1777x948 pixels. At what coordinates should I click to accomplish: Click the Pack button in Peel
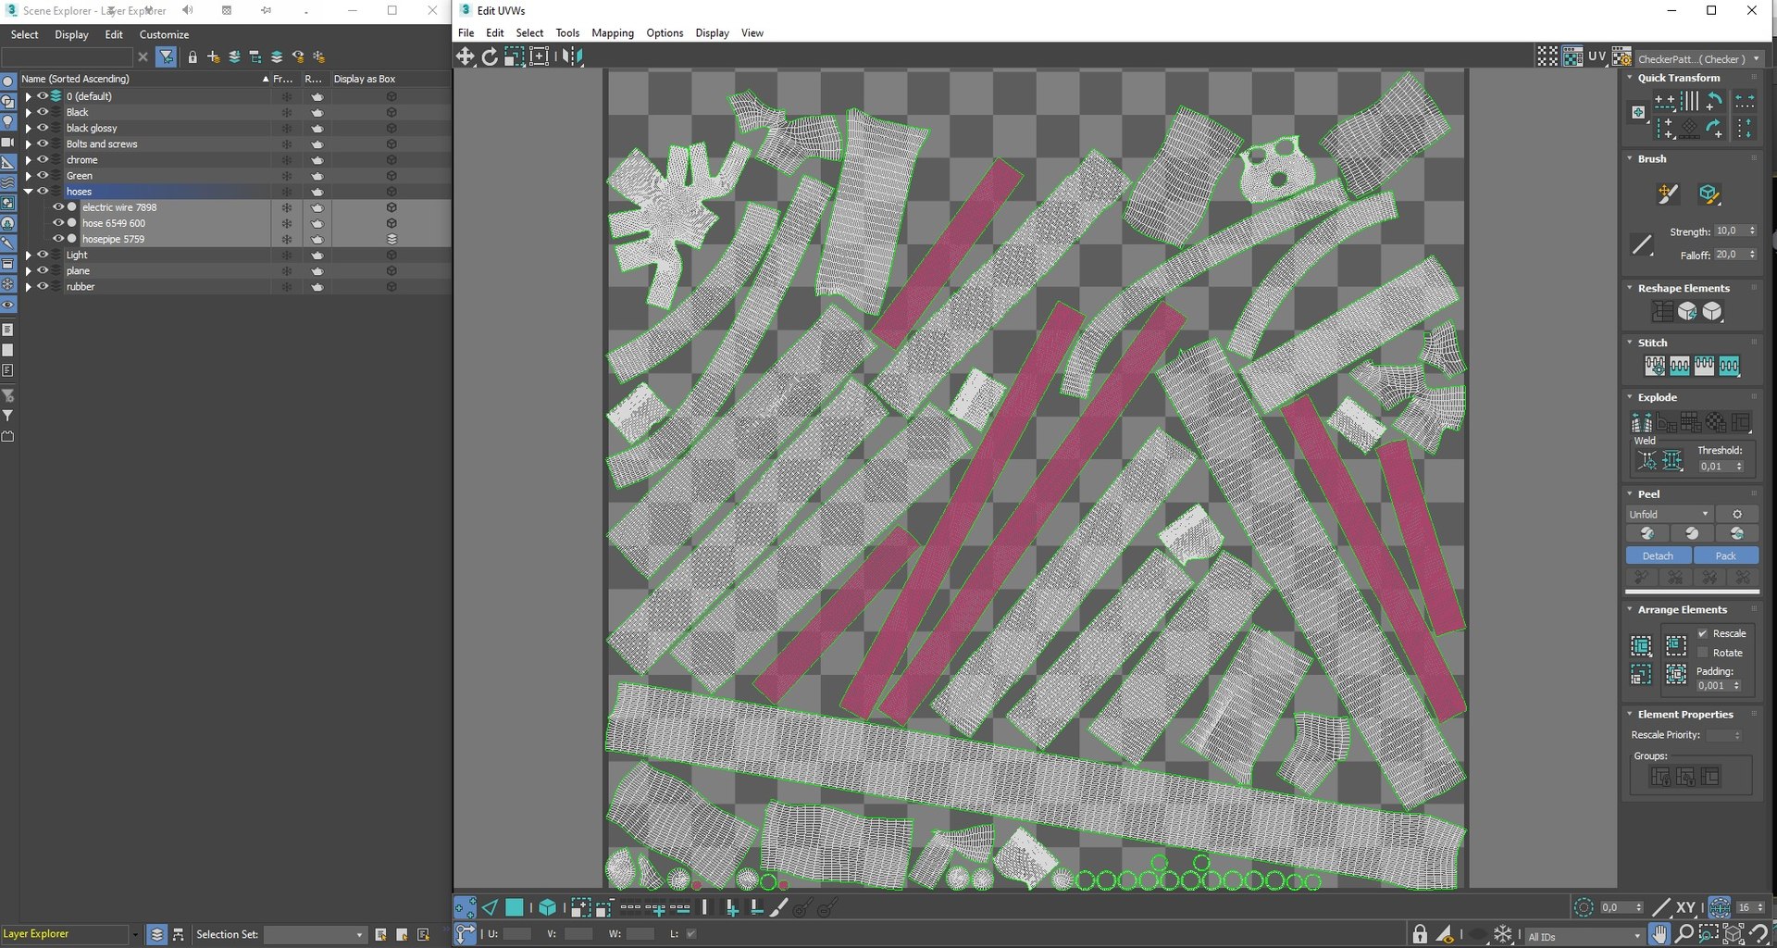pyautogui.click(x=1726, y=555)
